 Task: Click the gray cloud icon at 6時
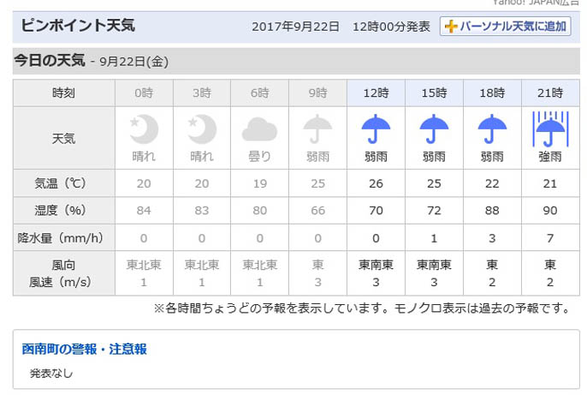pos(259,129)
